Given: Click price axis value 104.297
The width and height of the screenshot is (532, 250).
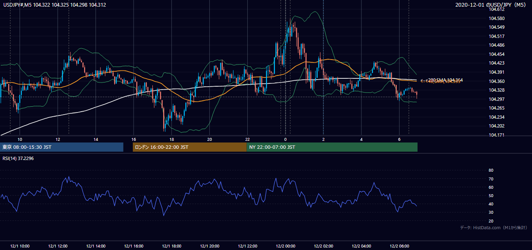Looking at the screenshot, I should click(x=497, y=99).
